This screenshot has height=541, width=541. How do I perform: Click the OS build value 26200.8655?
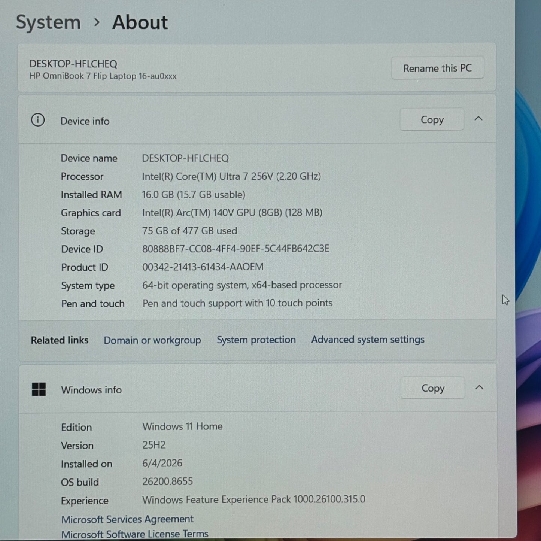(x=168, y=481)
